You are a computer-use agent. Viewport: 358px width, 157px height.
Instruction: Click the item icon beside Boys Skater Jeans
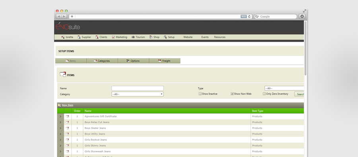[67, 128]
